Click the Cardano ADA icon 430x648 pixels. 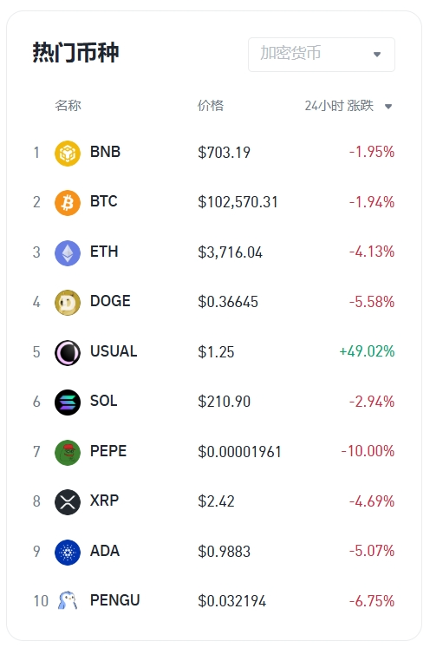point(68,552)
